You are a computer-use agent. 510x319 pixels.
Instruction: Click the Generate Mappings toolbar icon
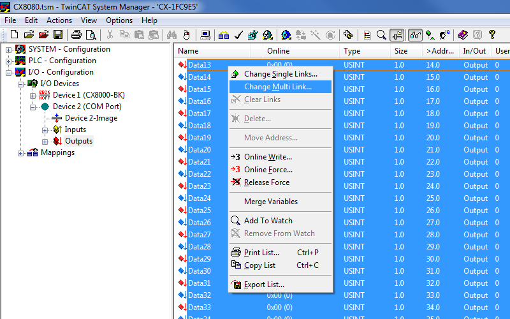224,34
